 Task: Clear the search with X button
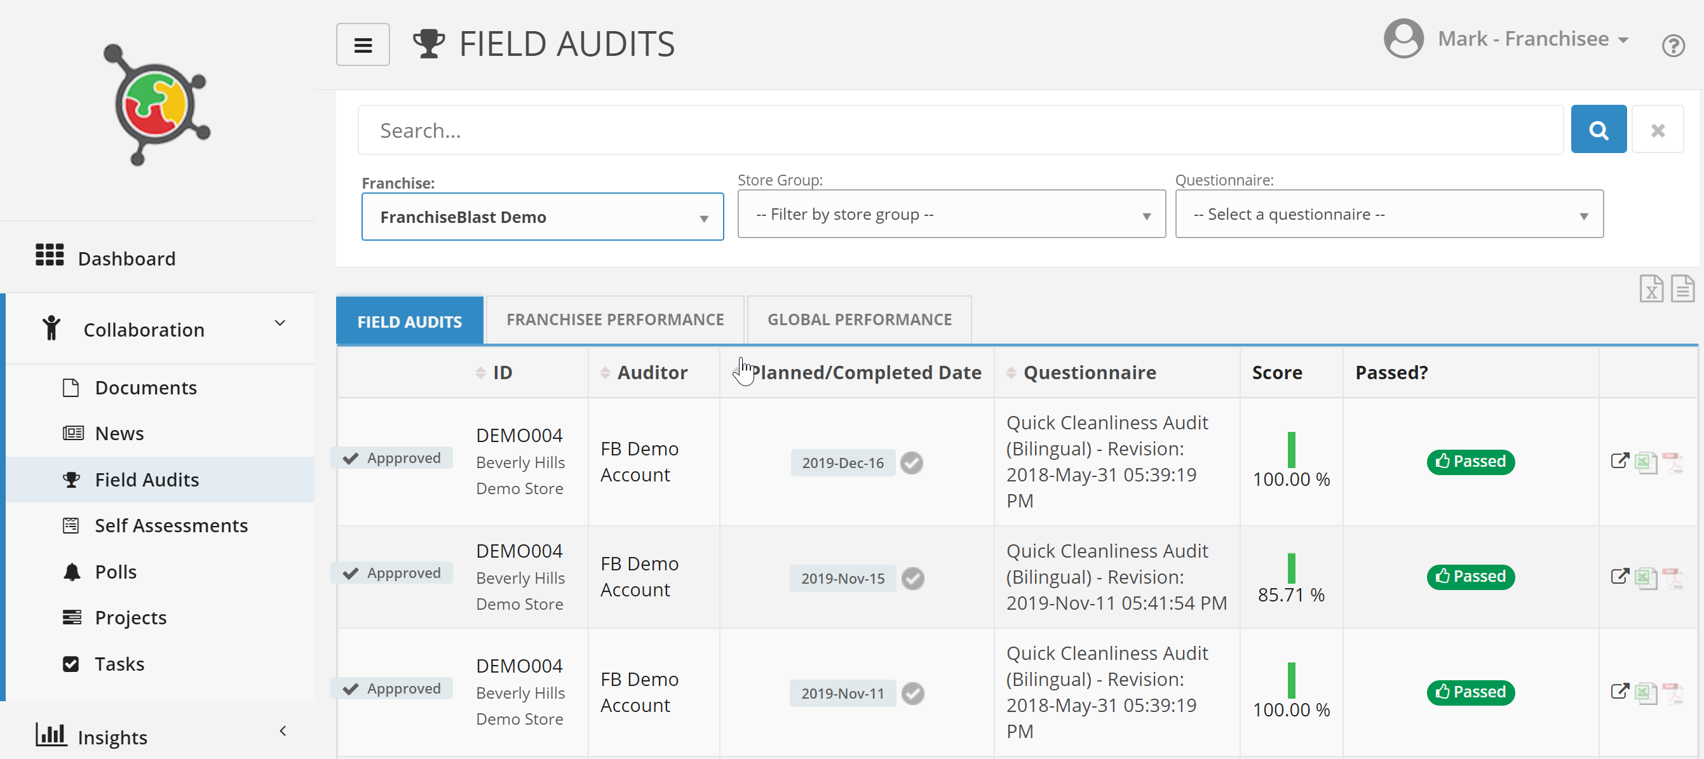tap(1656, 130)
